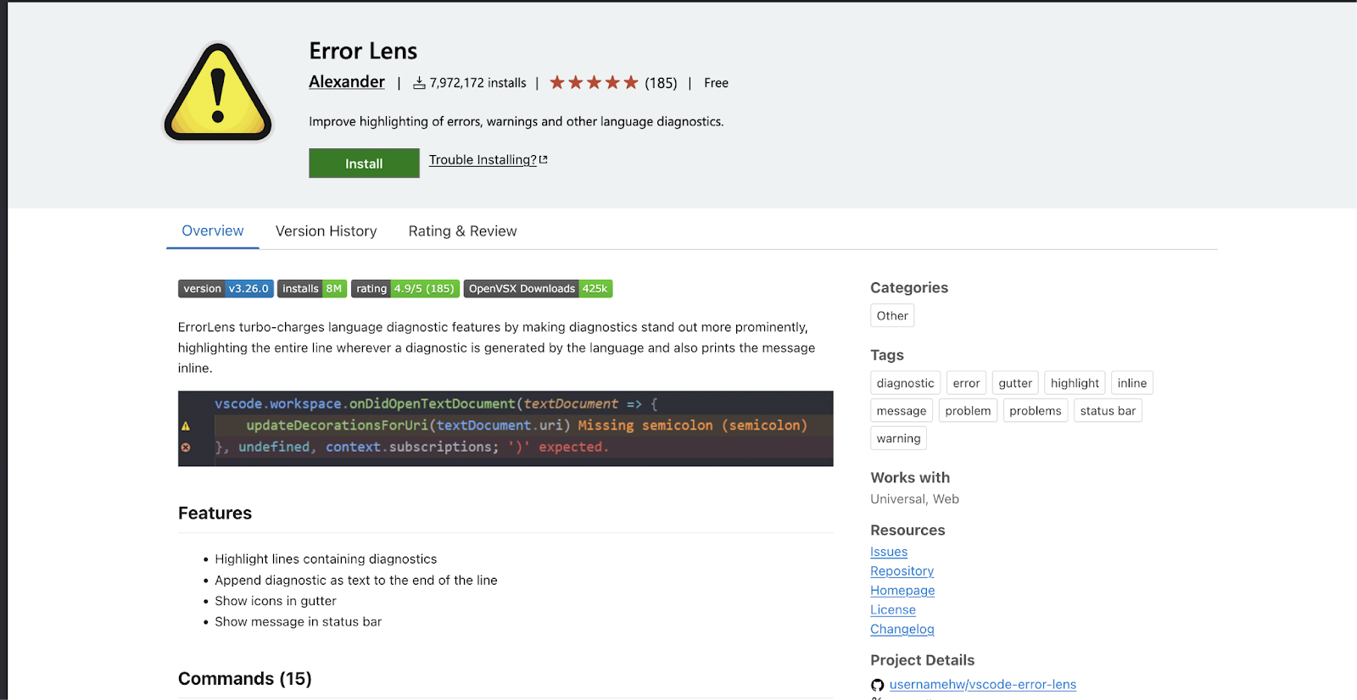
Task: Click 'Highlight lines containing diagnostics' bullet
Action: point(326,559)
